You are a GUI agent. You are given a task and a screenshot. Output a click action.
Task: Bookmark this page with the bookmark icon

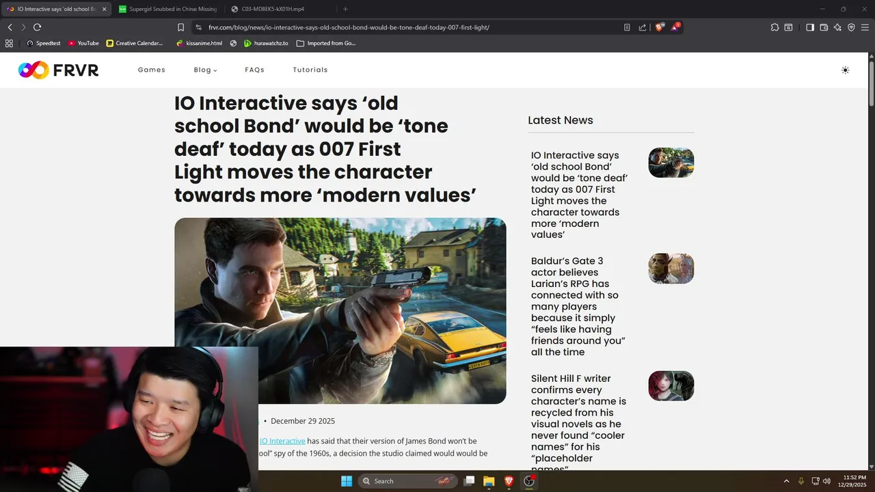[x=180, y=27]
